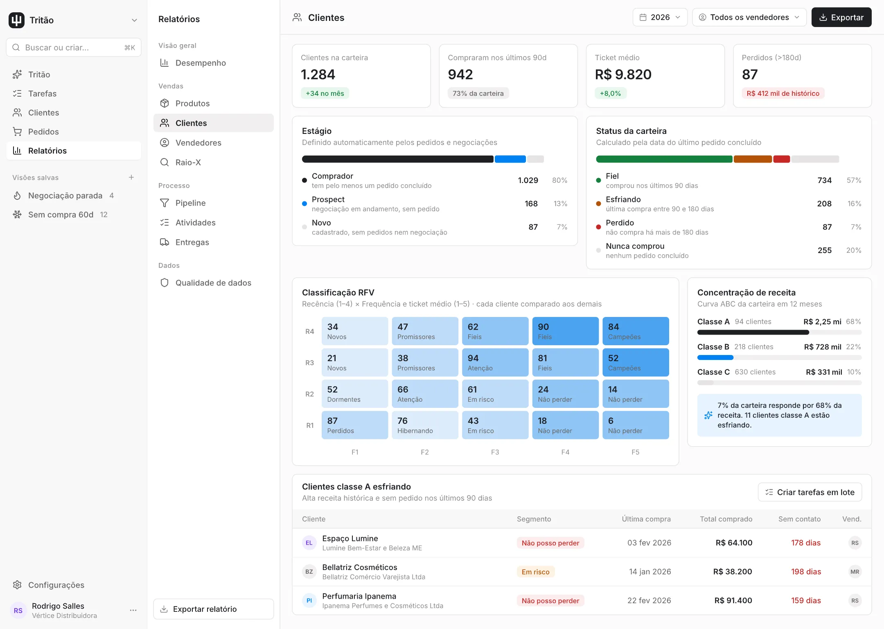Add a new saved view with plus icon
The height and width of the screenshot is (629, 884).
(131, 177)
